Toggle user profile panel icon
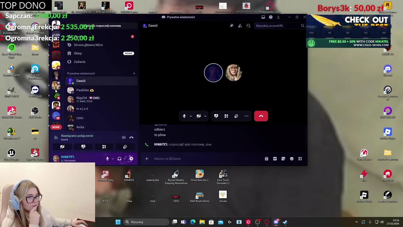The width and height of the screenshot is (403, 227). pyautogui.click(x=248, y=26)
